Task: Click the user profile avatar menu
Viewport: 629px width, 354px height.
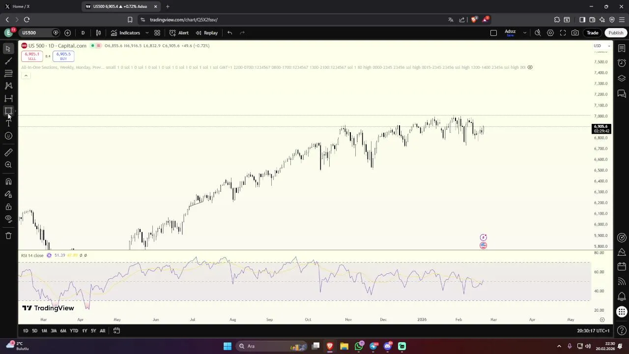Action: coord(8,33)
